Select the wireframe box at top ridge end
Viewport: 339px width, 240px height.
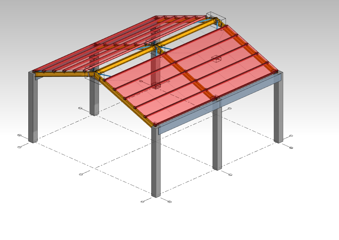click(216, 17)
